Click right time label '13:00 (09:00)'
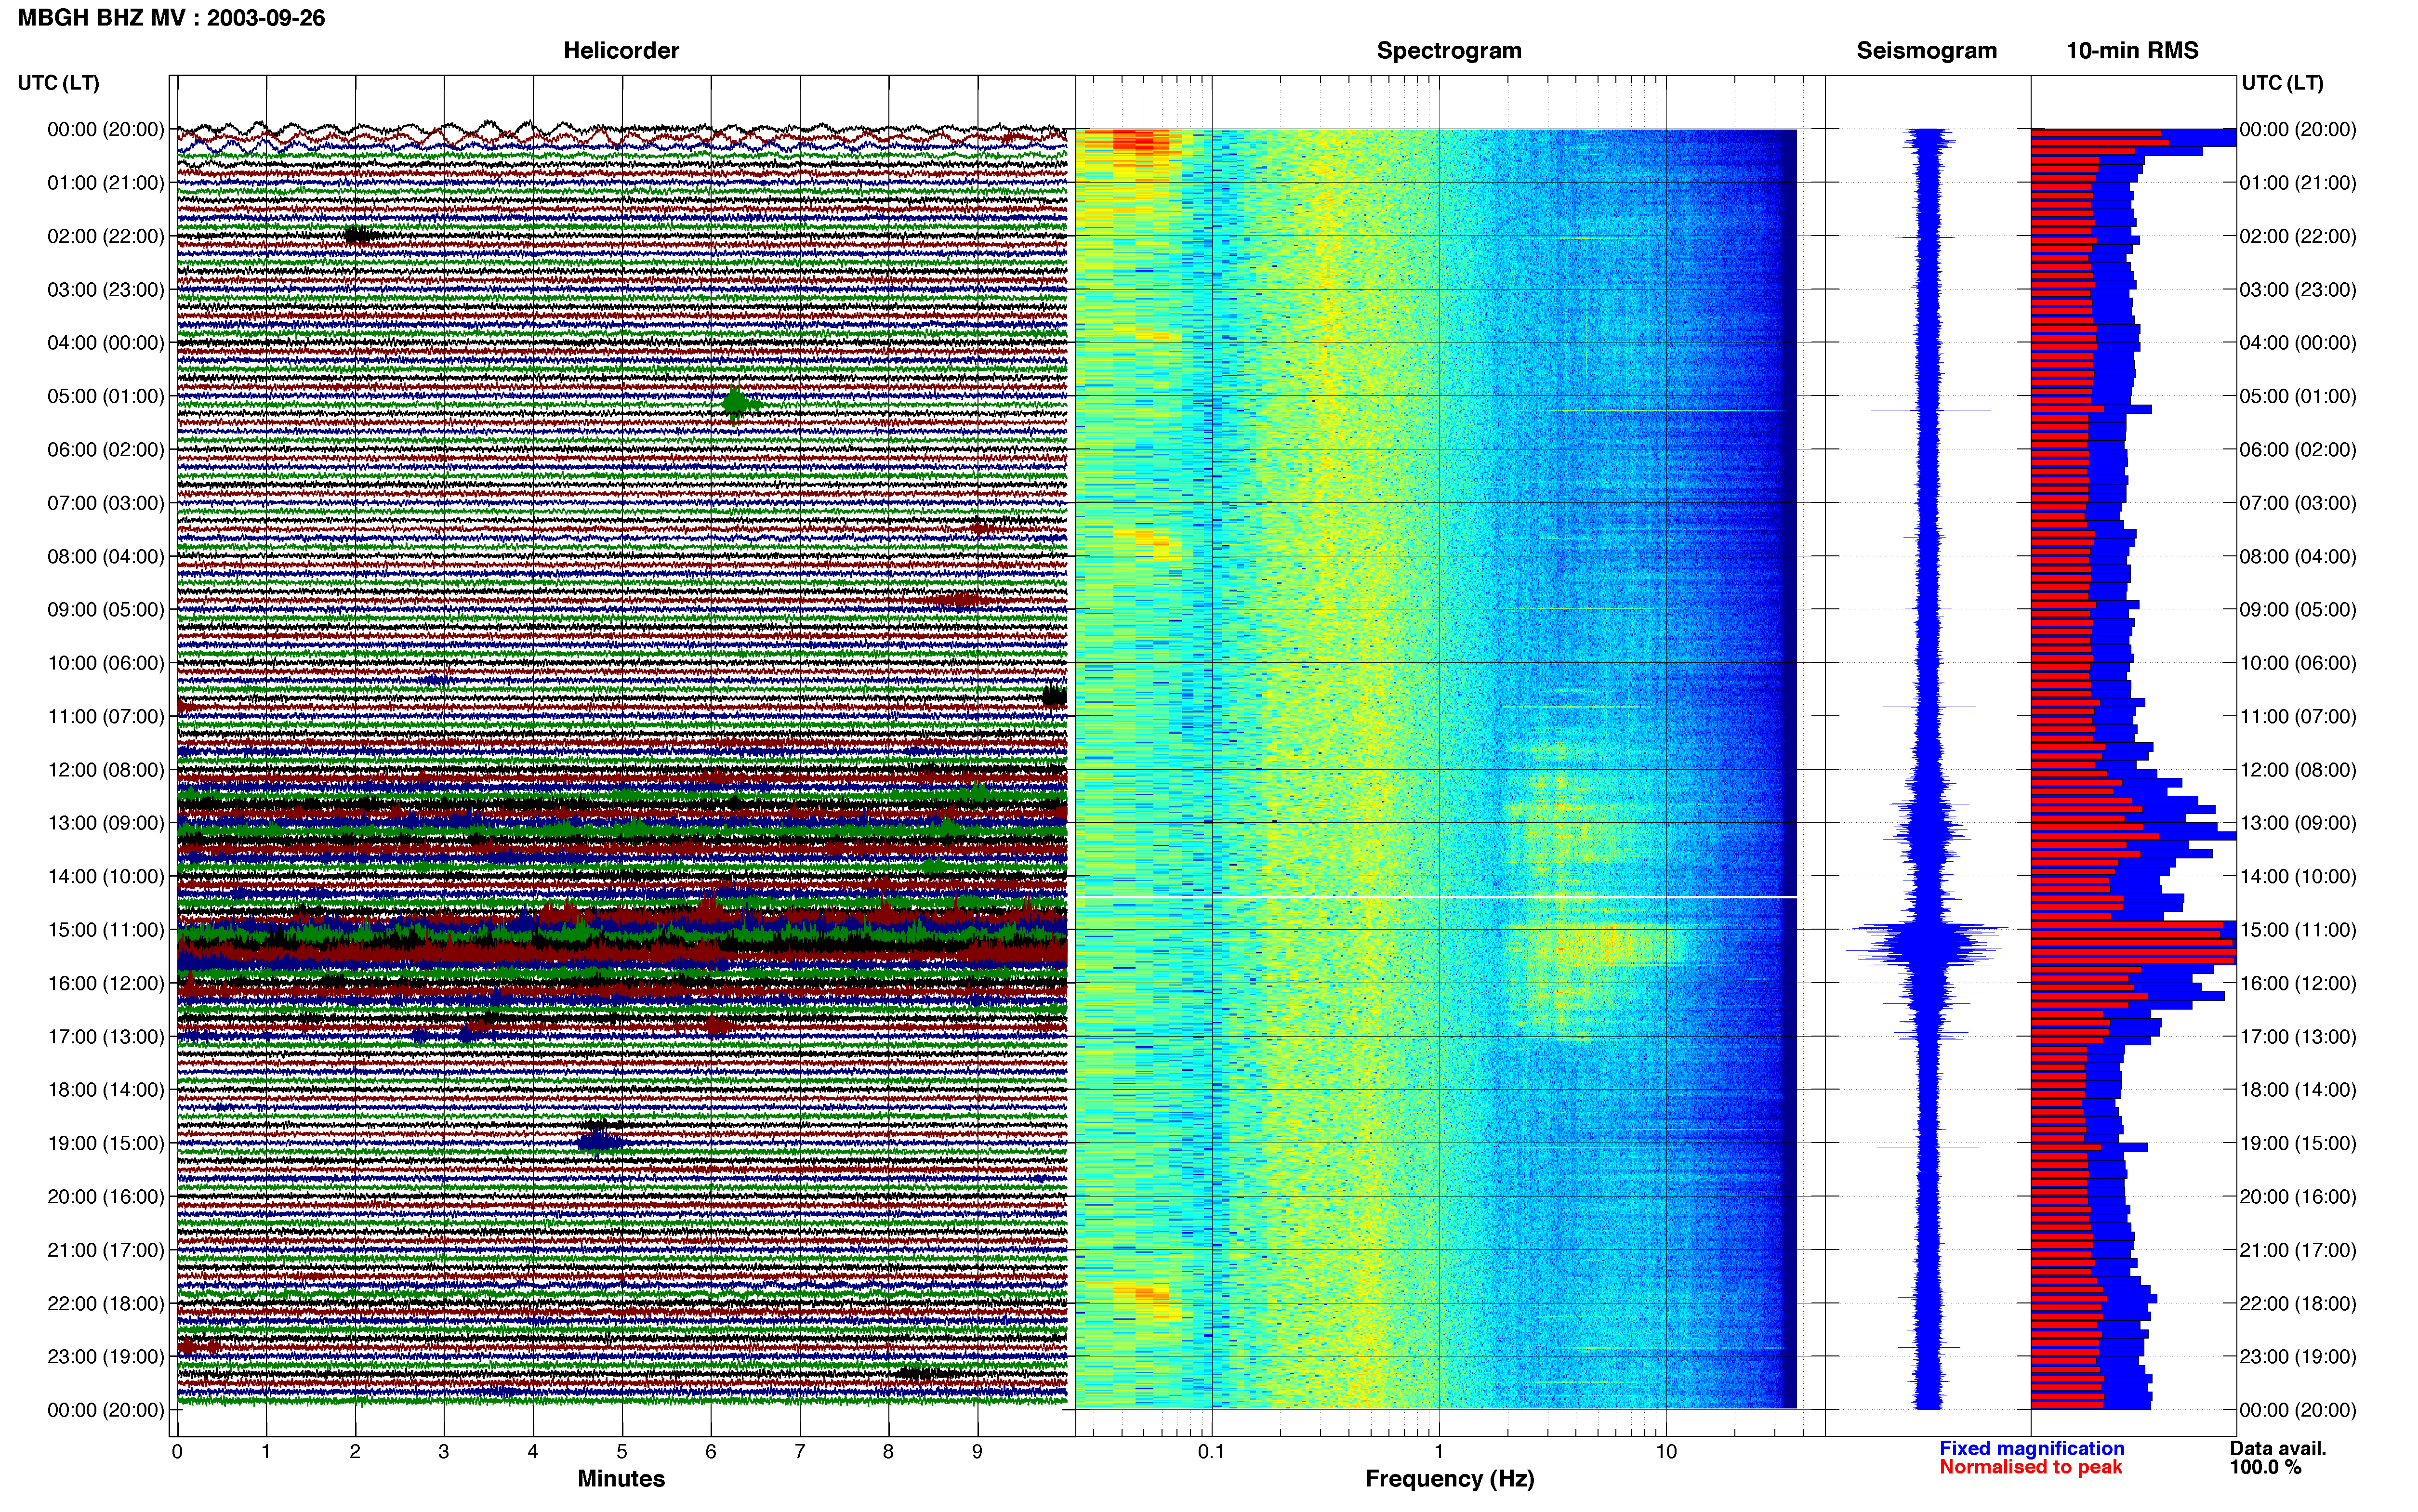This screenshot has height=1512, width=2418. (2298, 823)
